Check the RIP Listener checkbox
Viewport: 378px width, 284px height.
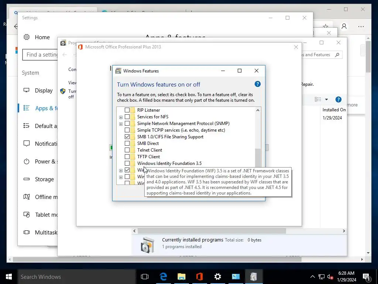[127, 110]
